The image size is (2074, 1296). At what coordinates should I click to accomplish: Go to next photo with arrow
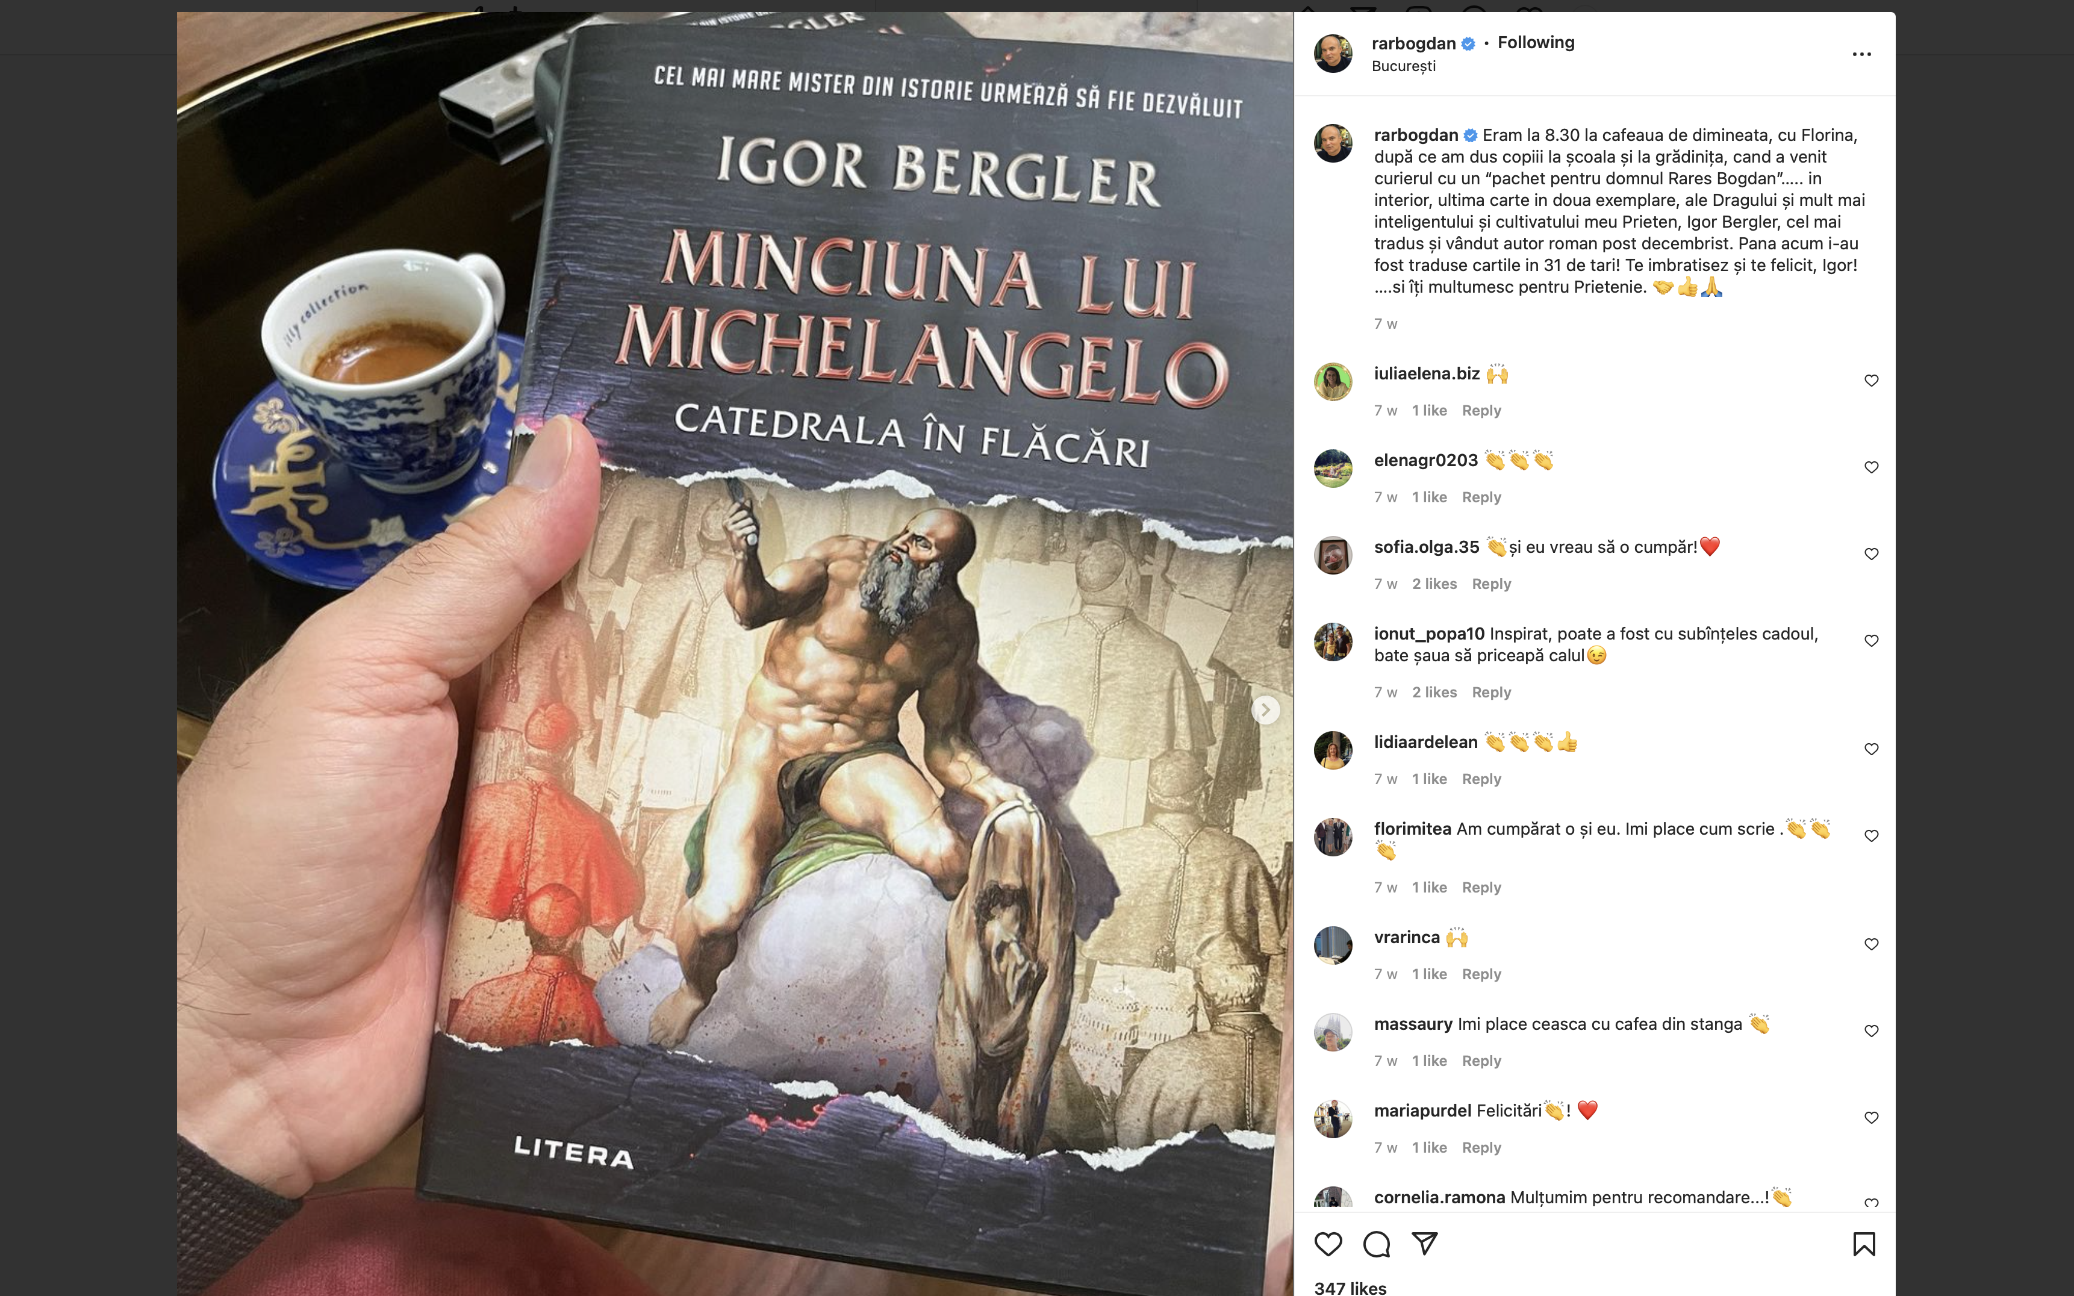pyautogui.click(x=1265, y=709)
